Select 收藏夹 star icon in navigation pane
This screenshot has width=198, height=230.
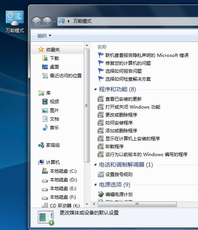click(x=41, y=49)
